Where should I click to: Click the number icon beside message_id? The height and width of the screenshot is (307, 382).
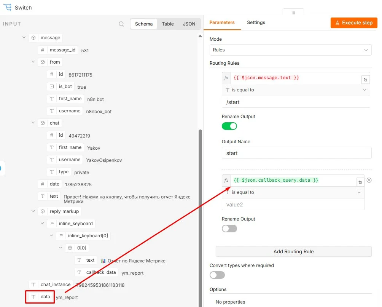(x=43, y=50)
